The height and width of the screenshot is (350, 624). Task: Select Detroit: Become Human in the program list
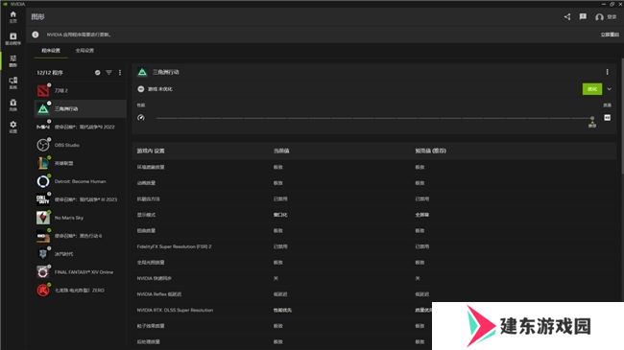[x=81, y=181]
